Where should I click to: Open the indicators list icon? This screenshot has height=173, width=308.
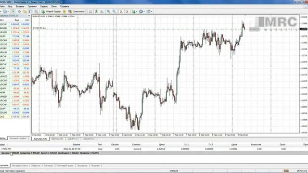click(134, 12)
